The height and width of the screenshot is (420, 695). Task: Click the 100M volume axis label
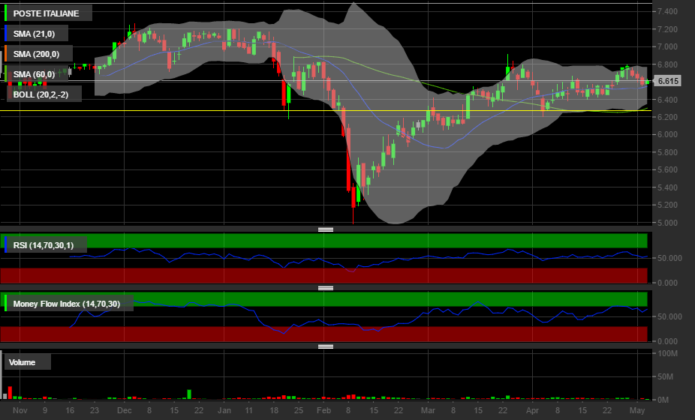tap(667, 353)
